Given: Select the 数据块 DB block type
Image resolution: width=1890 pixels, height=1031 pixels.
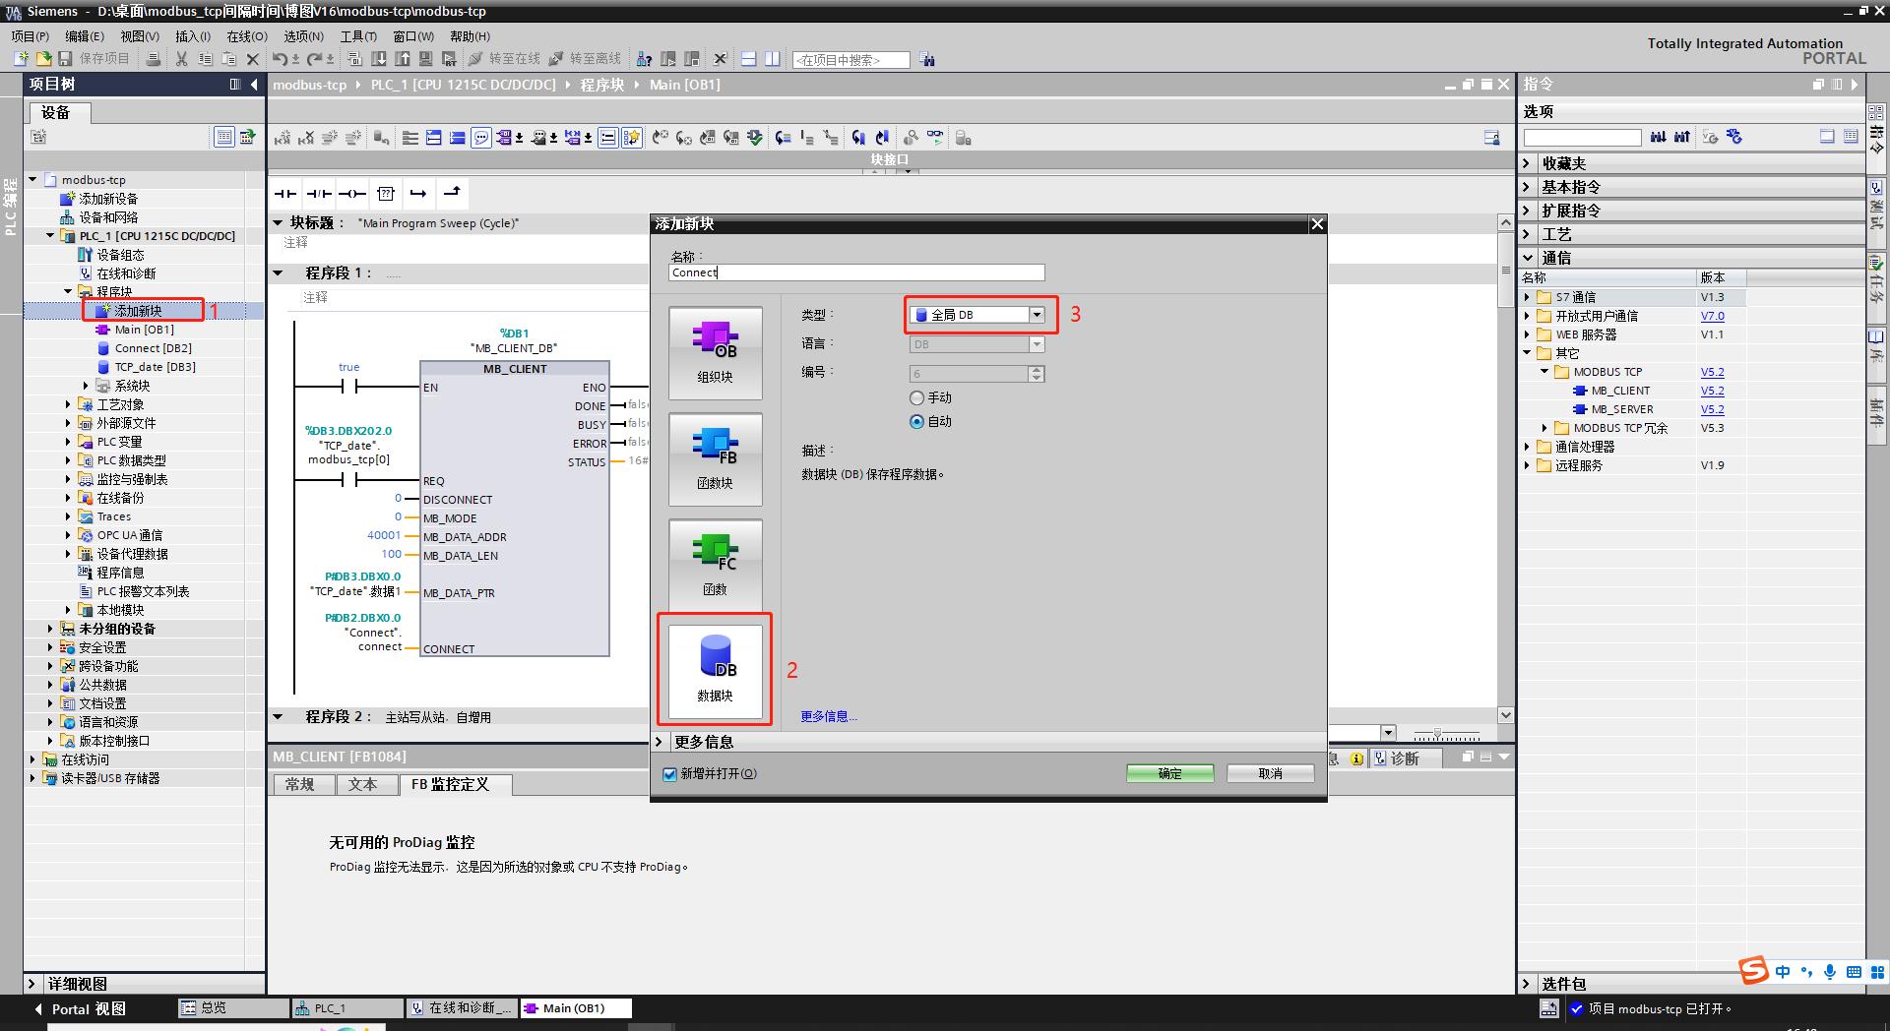Looking at the screenshot, I should pos(716,671).
